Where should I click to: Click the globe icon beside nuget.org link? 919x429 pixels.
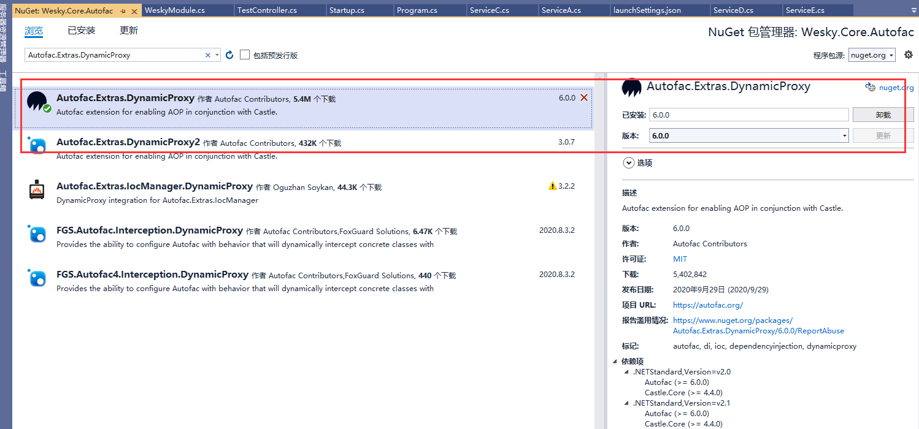click(x=870, y=87)
